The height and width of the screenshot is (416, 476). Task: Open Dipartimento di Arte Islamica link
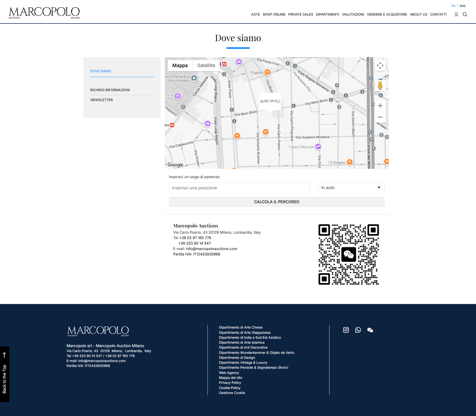(242, 343)
